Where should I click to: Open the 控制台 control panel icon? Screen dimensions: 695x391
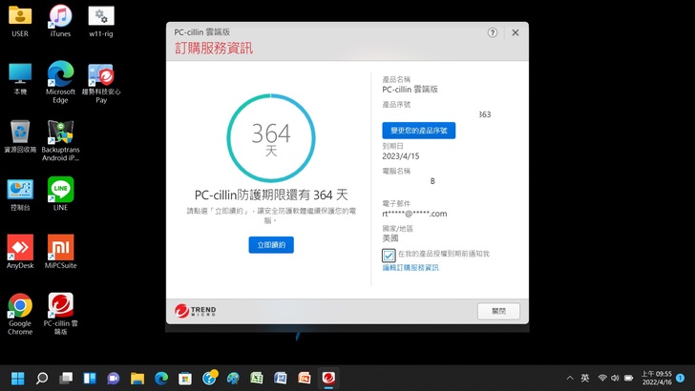coord(20,195)
